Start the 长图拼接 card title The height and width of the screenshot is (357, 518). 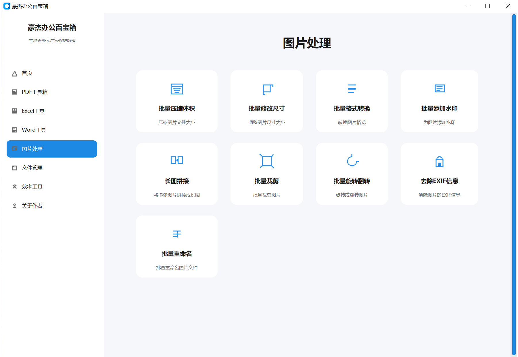point(177,181)
